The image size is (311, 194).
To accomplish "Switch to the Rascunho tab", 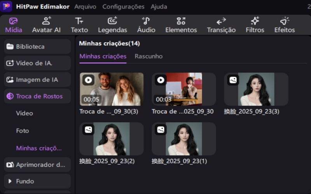I will [149, 56].
